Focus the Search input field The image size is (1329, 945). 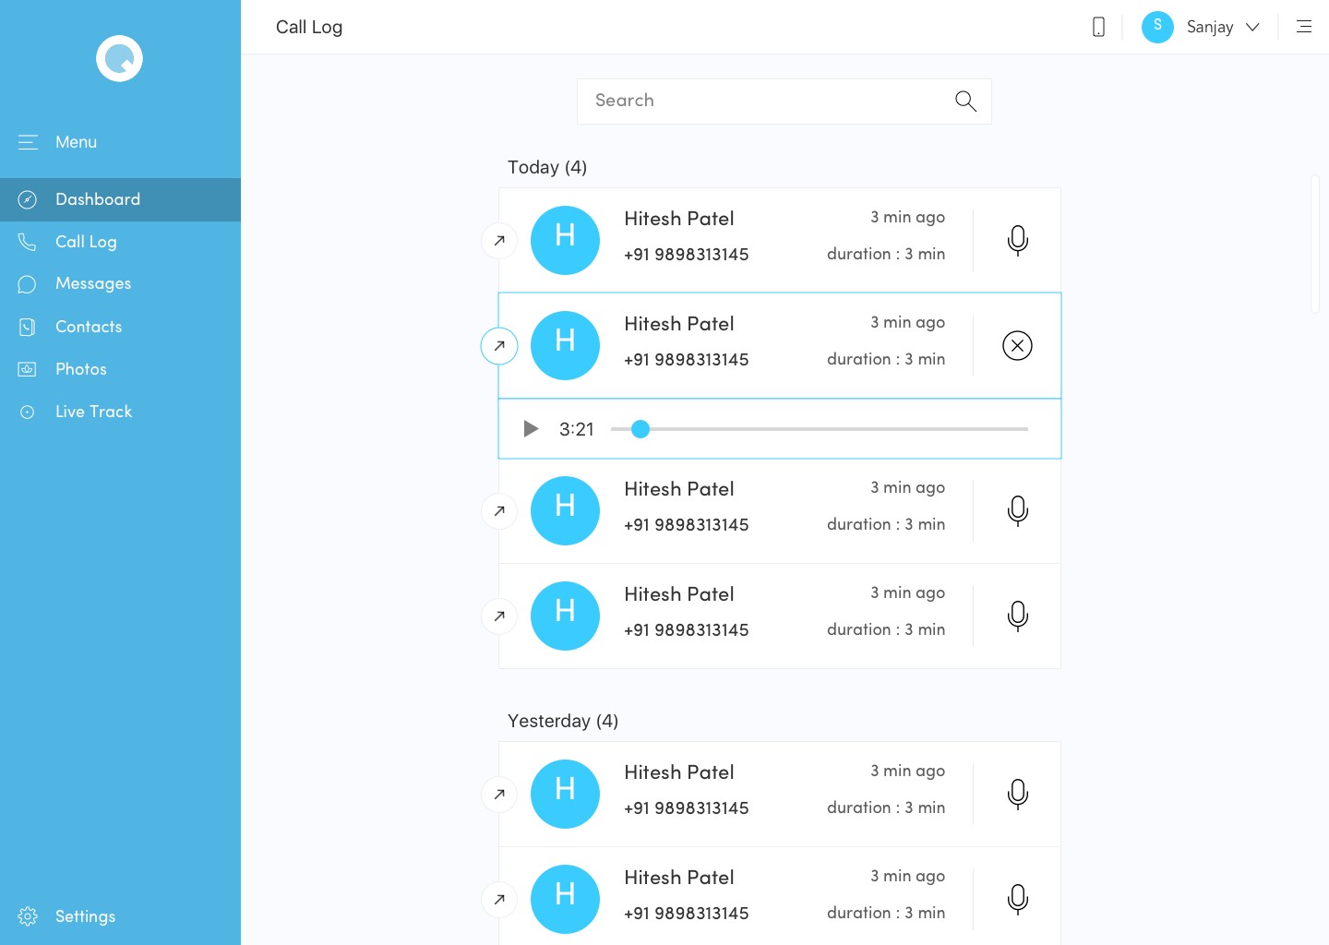tap(766, 102)
